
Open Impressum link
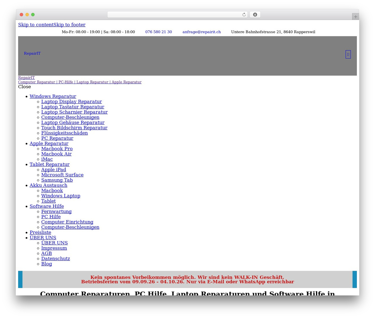coord(54,248)
